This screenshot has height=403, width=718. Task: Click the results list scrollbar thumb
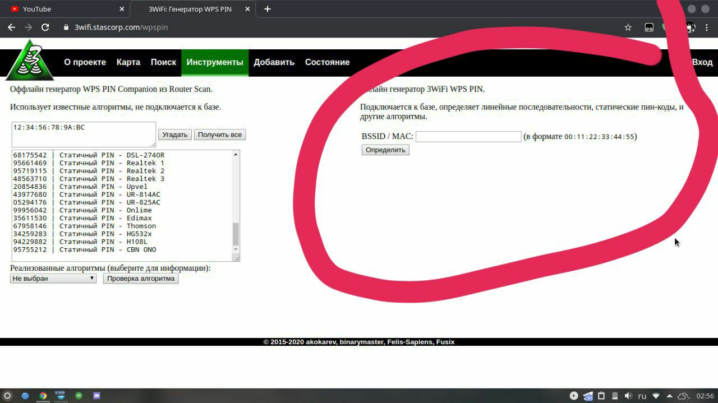coord(236,234)
